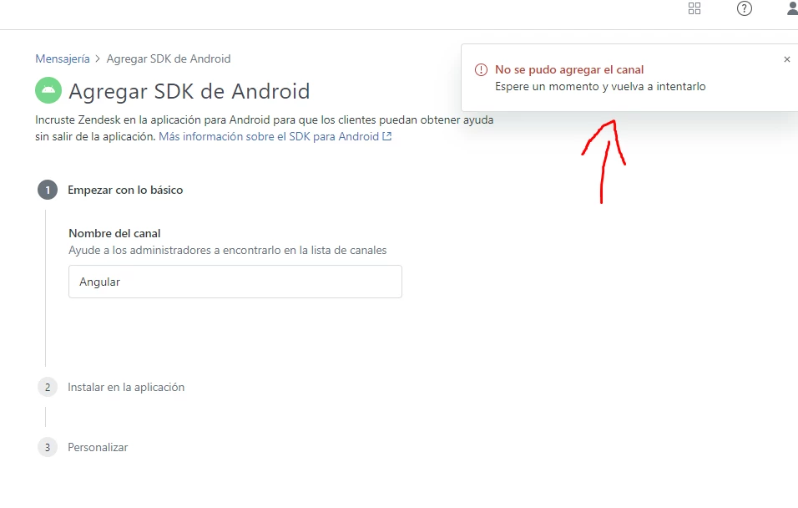The height and width of the screenshot is (508, 798).
Task: Go back to Mensajería breadcrumb
Action: tap(62, 58)
